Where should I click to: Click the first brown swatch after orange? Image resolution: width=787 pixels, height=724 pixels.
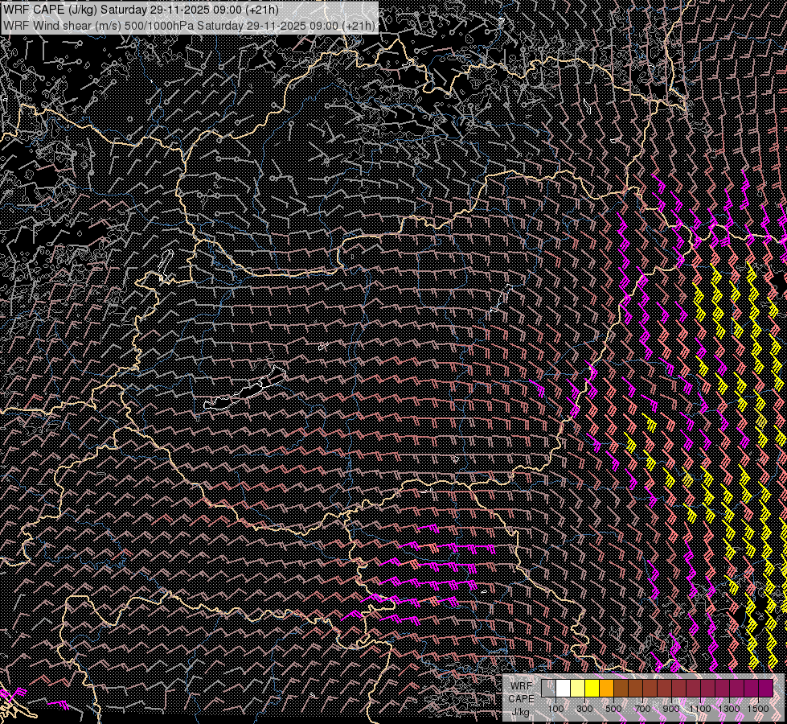coord(621,688)
